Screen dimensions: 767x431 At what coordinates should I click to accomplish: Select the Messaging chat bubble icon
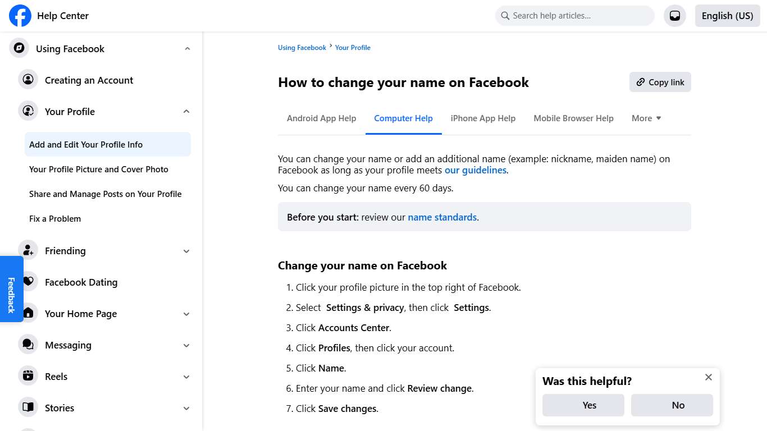click(28, 345)
